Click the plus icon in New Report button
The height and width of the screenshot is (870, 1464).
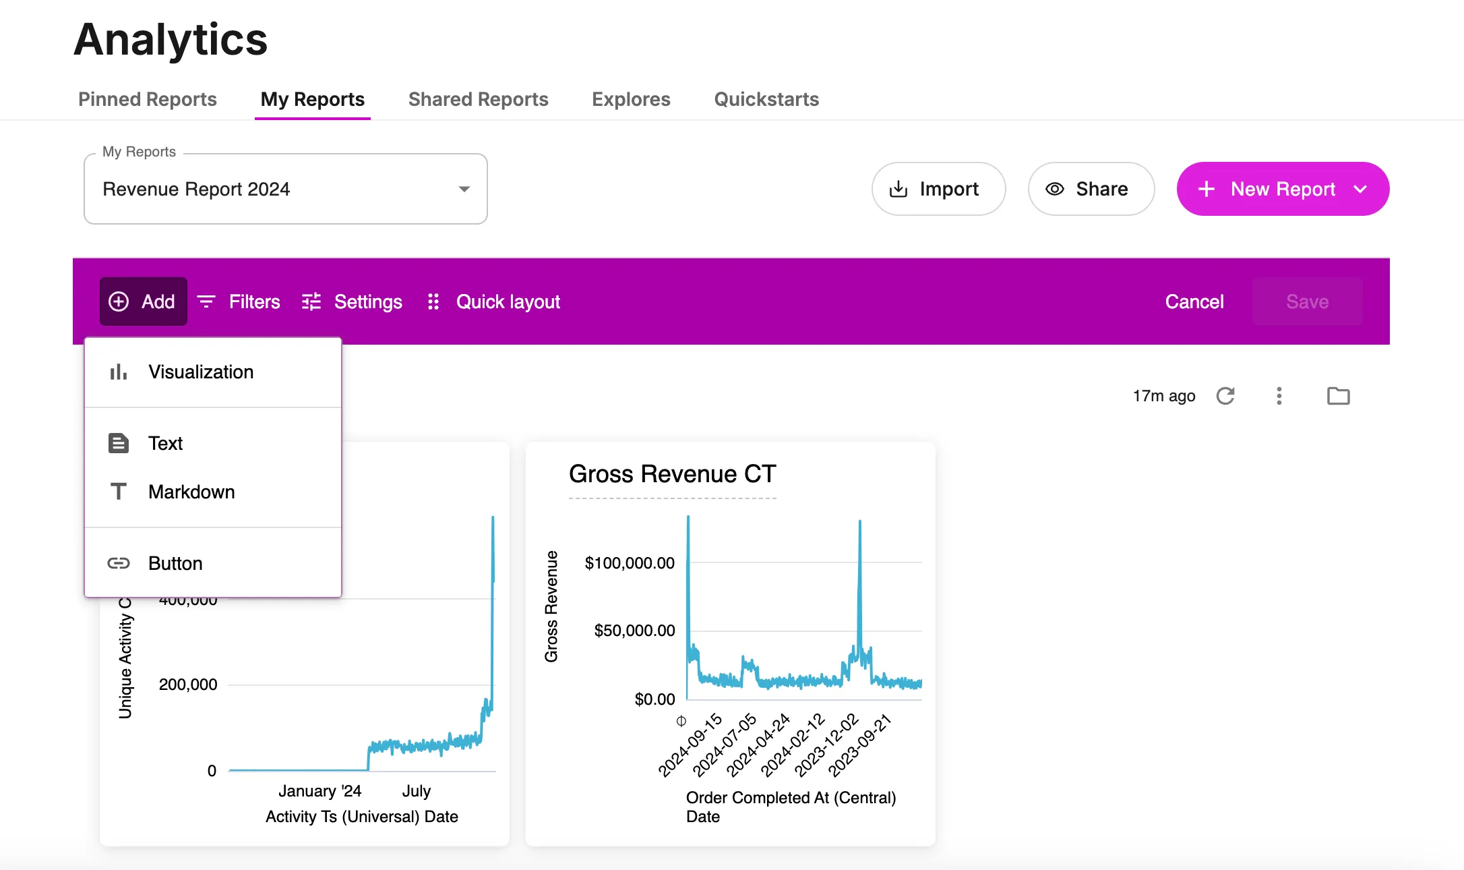point(1207,190)
